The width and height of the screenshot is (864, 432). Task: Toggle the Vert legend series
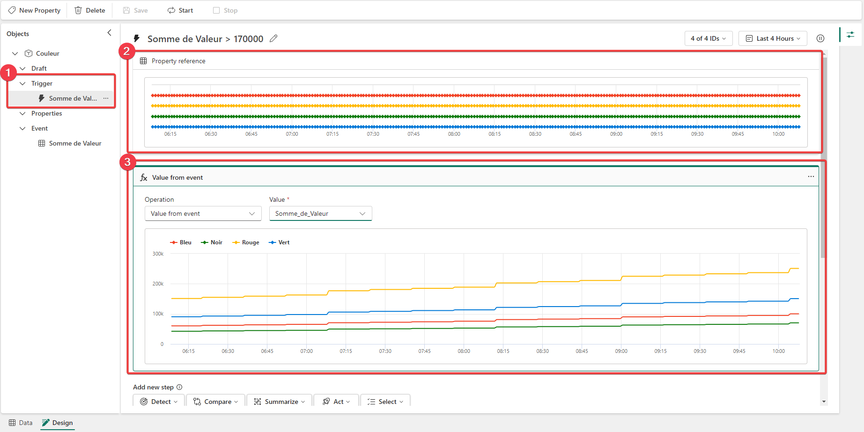click(279, 242)
